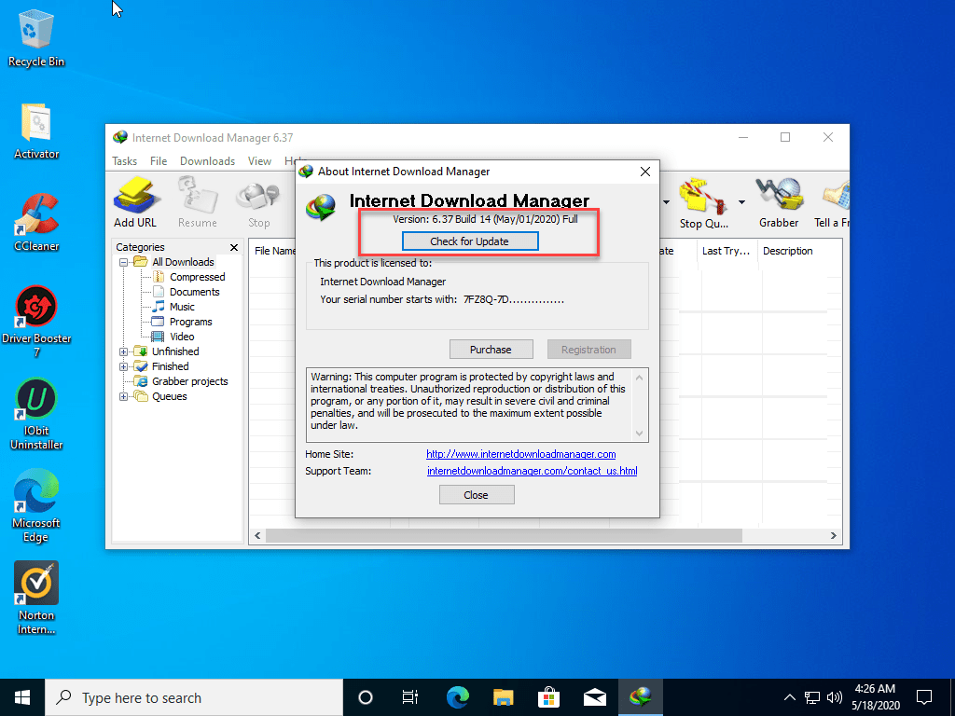
Task: Close the Categories panel
Action: coord(234,247)
